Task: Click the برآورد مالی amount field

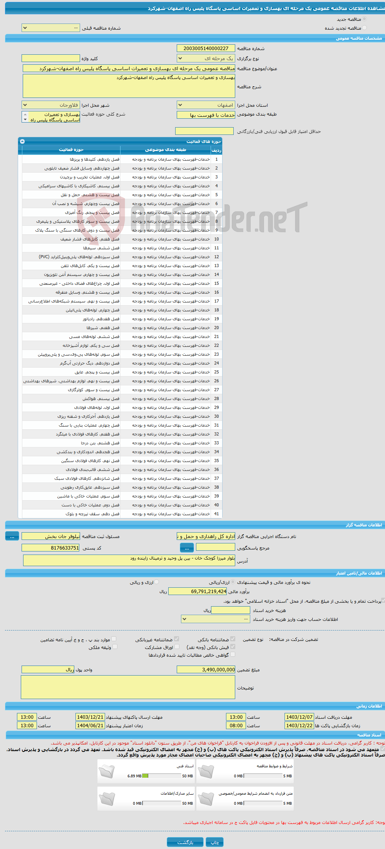Action: click(x=198, y=591)
